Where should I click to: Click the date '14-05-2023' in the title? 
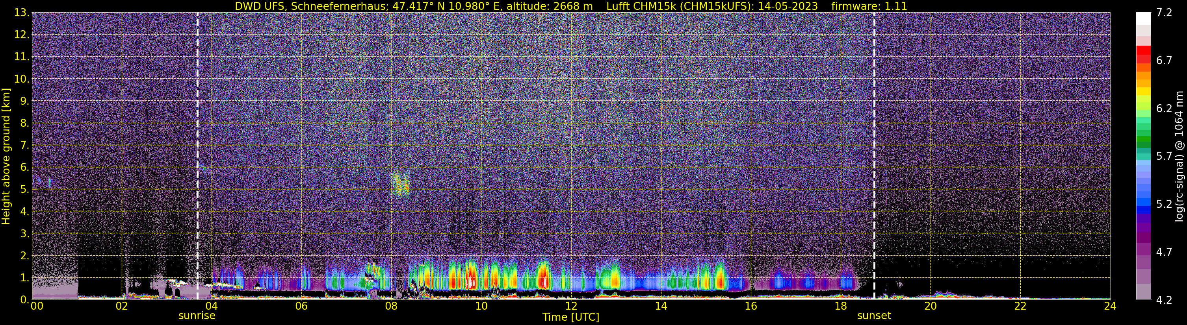pyautogui.click(x=788, y=6)
